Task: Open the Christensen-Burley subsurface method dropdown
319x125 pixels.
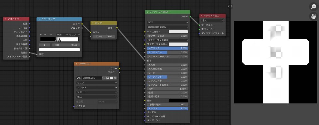Action: 168,27
